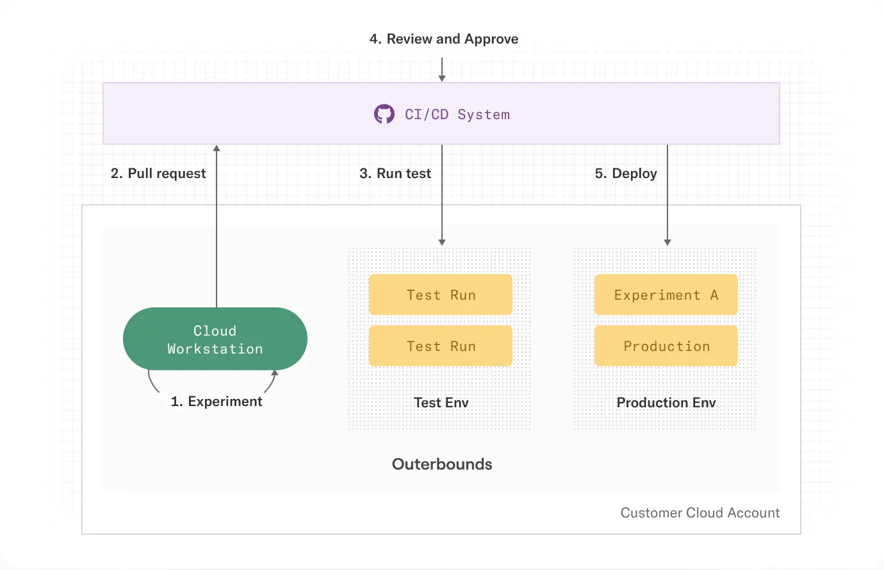Screen dimensions: 884x570
Task: Click the Production block
Action: click(666, 346)
